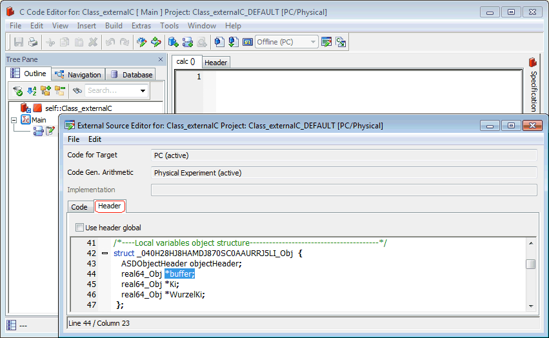Image resolution: width=549 pixels, height=338 pixels.
Task: Open the Window menu
Action: coord(202,26)
